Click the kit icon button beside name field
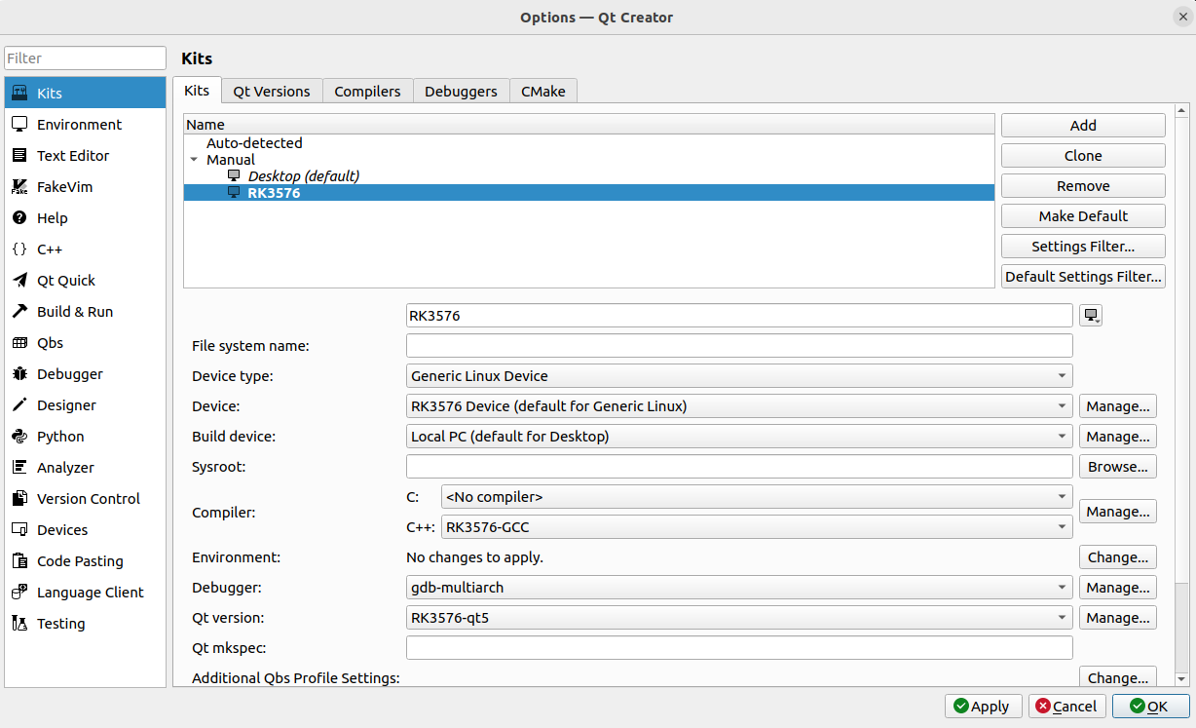The width and height of the screenshot is (1196, 728). (x=1091, y=316)
